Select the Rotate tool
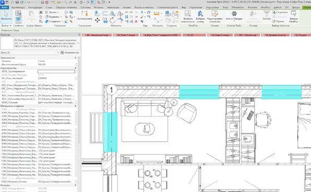 112,20
